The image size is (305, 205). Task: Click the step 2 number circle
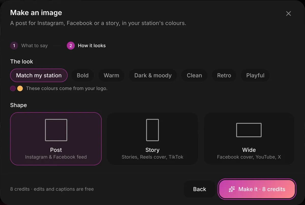[x=71, y=46]
